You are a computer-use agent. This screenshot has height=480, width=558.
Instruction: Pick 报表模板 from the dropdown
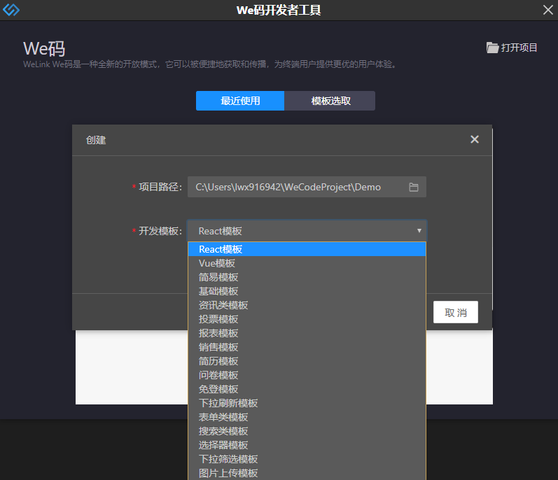tap(307, 333)
